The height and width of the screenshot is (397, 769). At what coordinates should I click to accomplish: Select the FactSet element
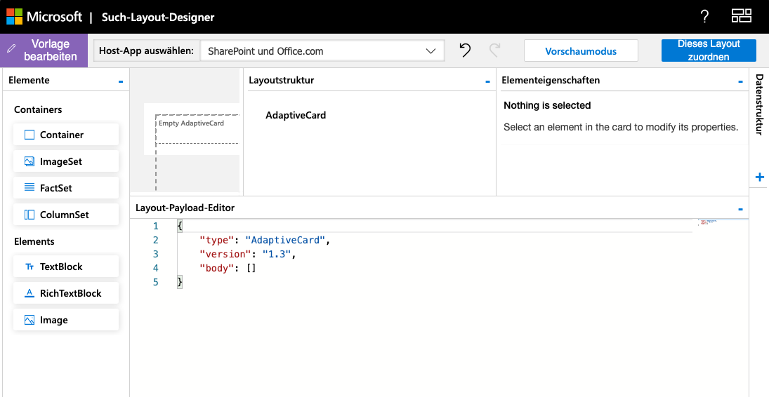[66, 188]
